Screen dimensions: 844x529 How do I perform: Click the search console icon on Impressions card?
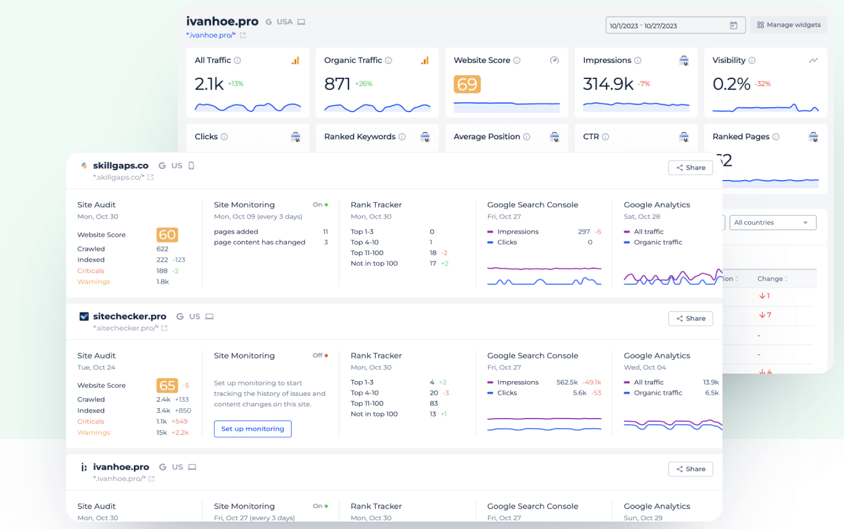tap(684, 60)
